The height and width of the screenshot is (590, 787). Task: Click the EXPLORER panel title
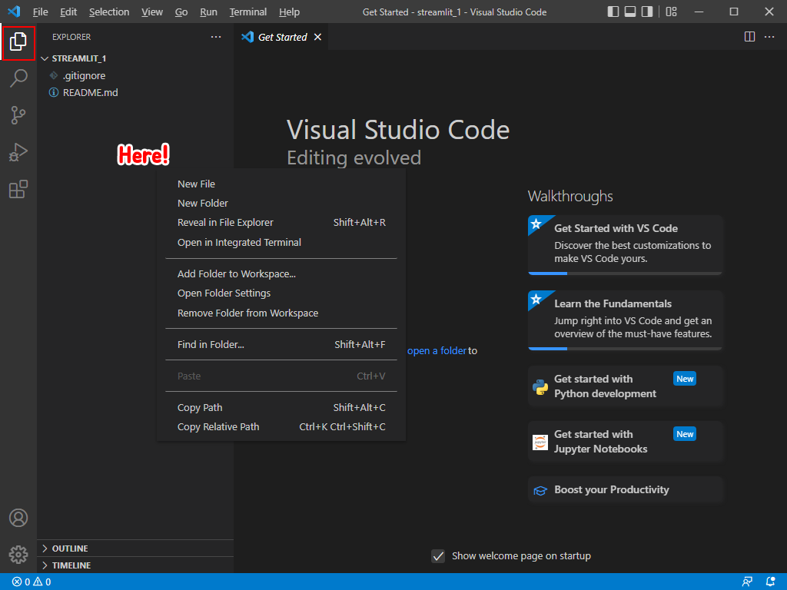click(x=71, y=37)
